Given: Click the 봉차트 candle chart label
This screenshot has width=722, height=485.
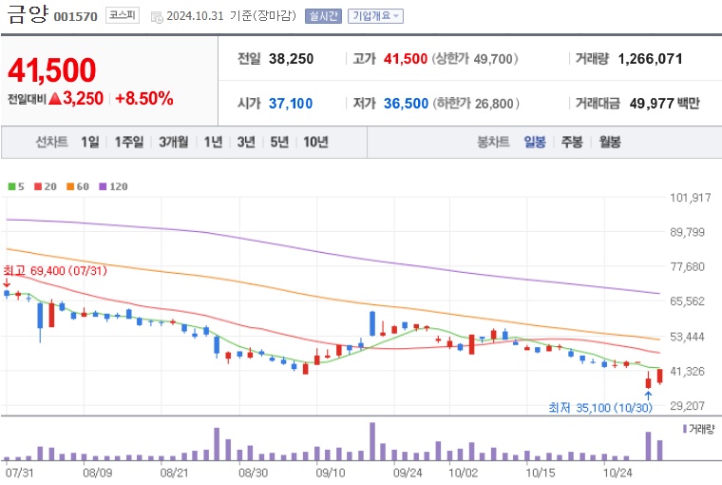Looking at the screenshot, I should pos(493,142).
